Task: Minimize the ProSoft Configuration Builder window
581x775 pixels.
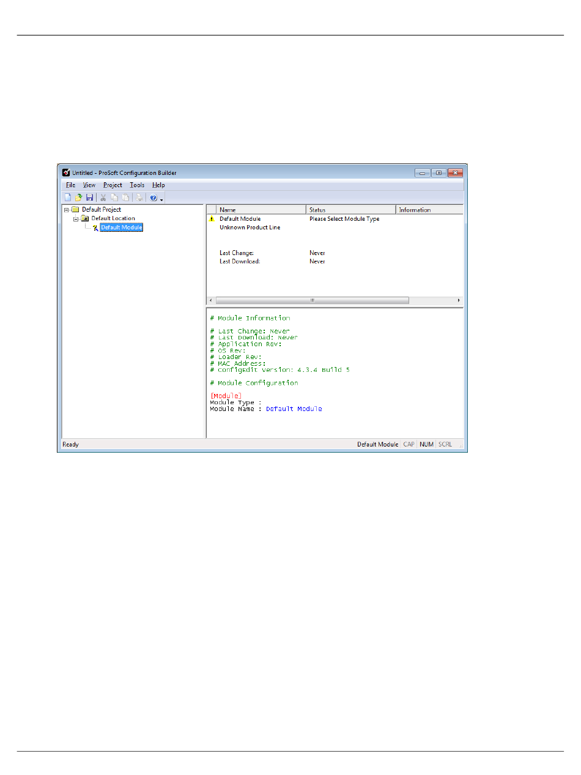Action: pos(423,172)
